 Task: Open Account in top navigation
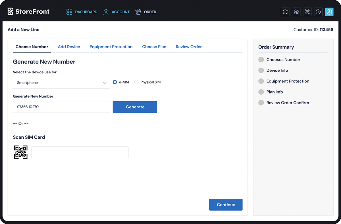coord(117,12)
